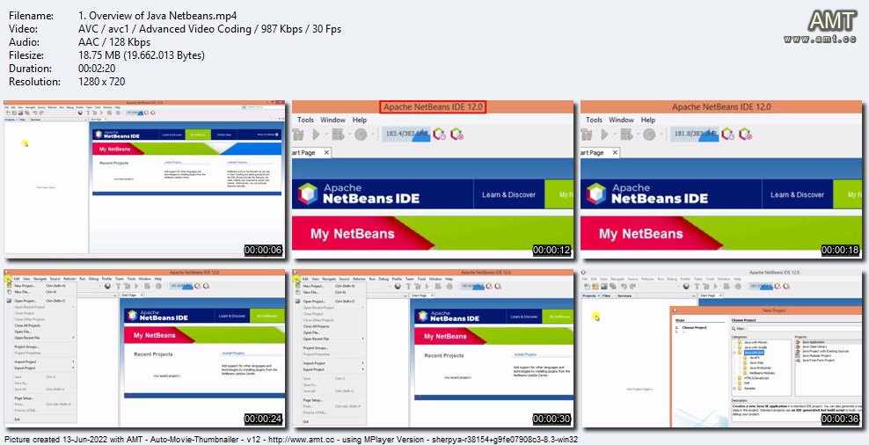Click the Profile Project clock icon in the 00:00:12 frame
869x445 pixels.
361,134
